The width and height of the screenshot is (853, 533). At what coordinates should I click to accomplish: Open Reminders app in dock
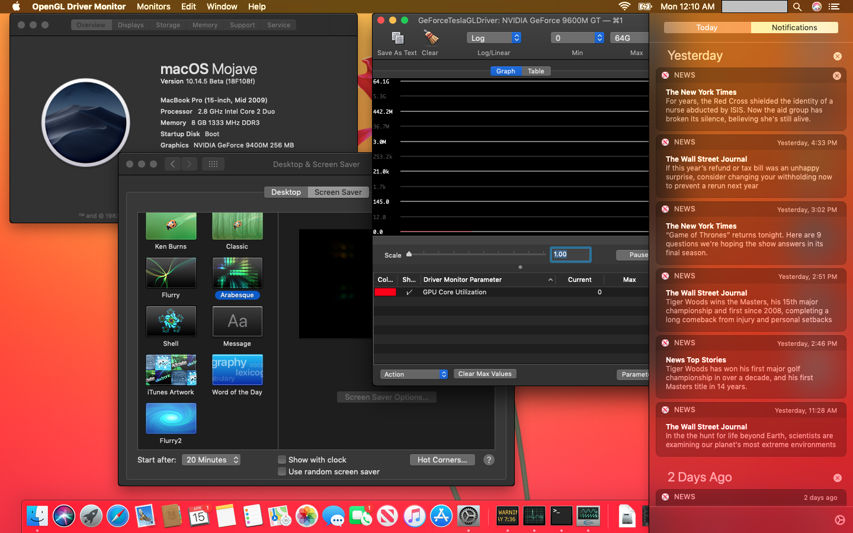[253, 516]
